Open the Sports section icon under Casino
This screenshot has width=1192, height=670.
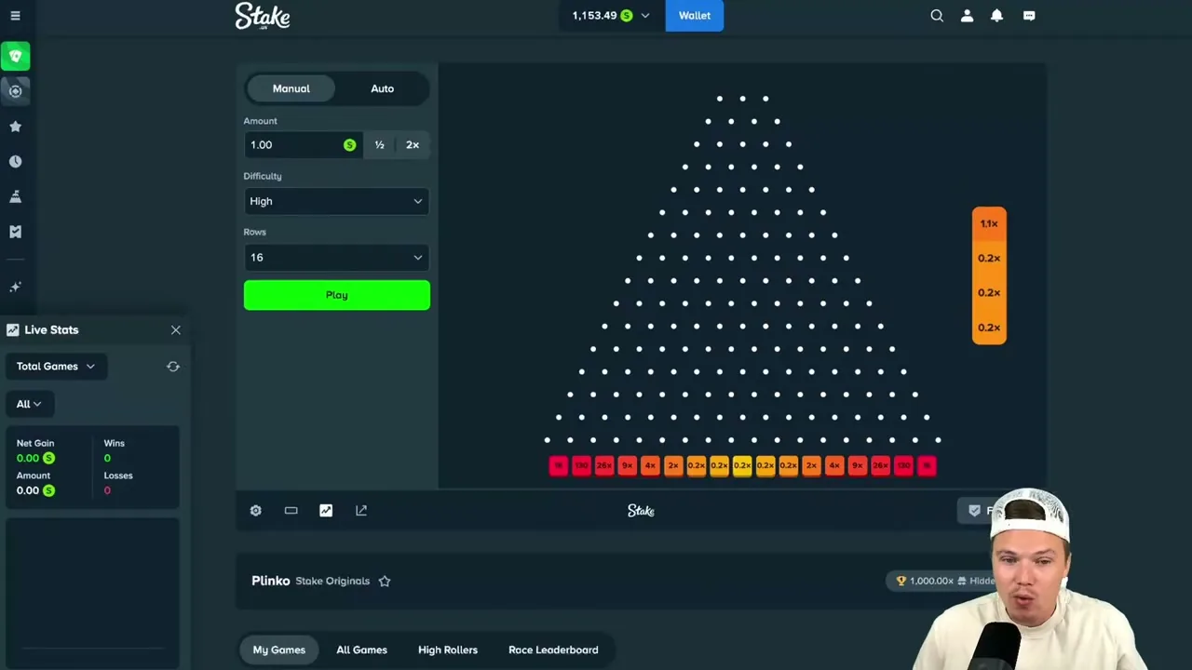pos(15,91)
